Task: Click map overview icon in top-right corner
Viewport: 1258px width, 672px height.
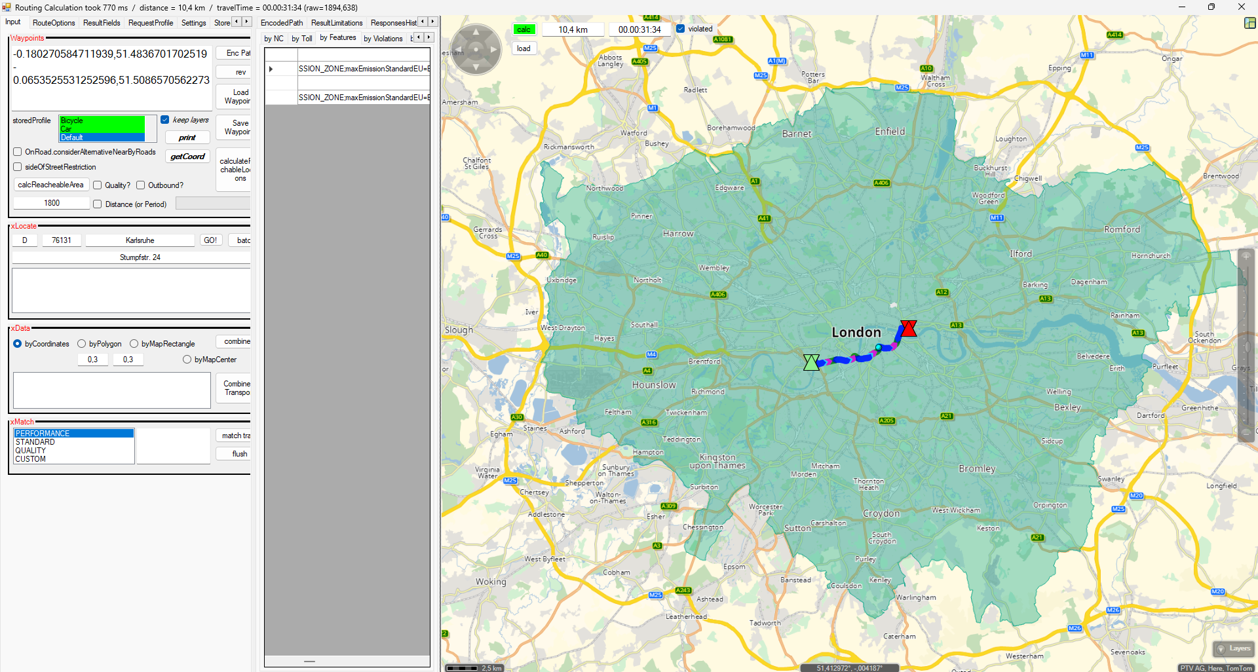Action: coord(1249,23)
